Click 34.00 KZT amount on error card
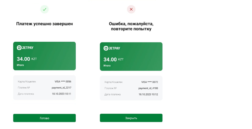Screen dimensions: 252x129 click(x=113, y=59)
